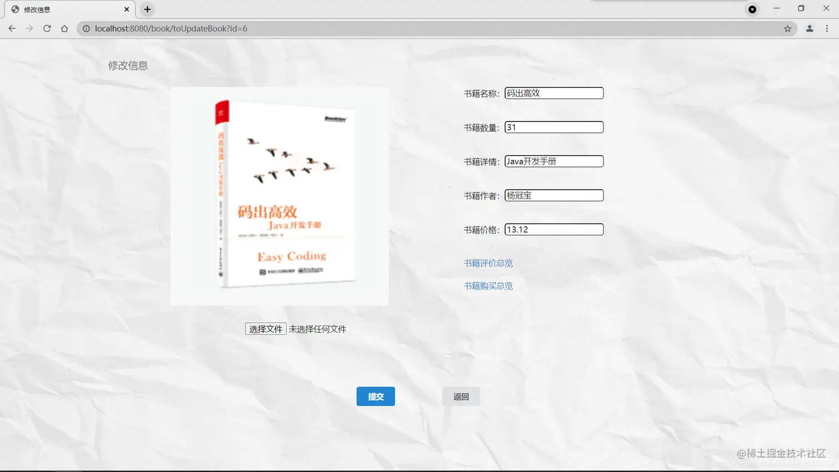Edit the 书籍作者 field 杨冠宝
Viewport: 839px width, 472px height.
pos(554,195)
